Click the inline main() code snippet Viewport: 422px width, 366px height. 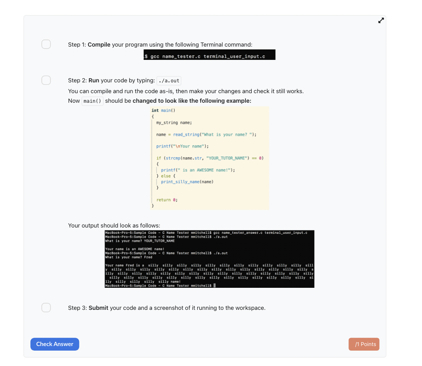coord(92,101)
